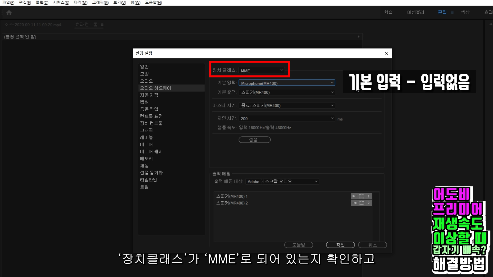Image resolution: width=493 pixels, height=277 pixels.
Task: Click left speaker icon for 스피커(MR400) 1
Action: click(354, 196)
